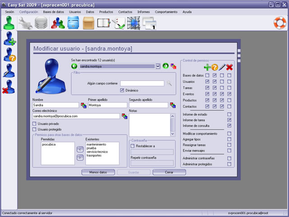Toggle the Dinámico checkbox
The height and width of the screenshot is (217, 289).
122,90
